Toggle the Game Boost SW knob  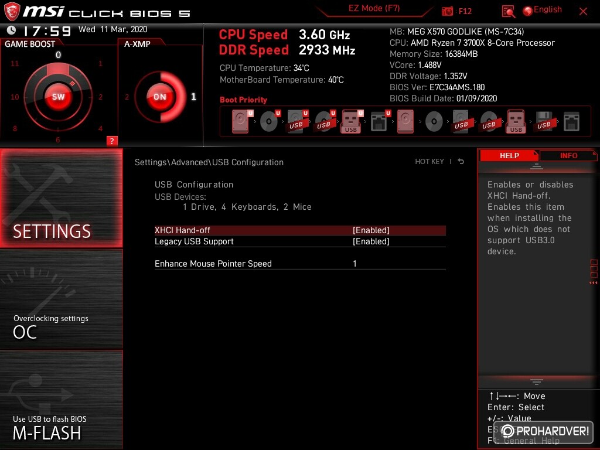tap(58, 97)
